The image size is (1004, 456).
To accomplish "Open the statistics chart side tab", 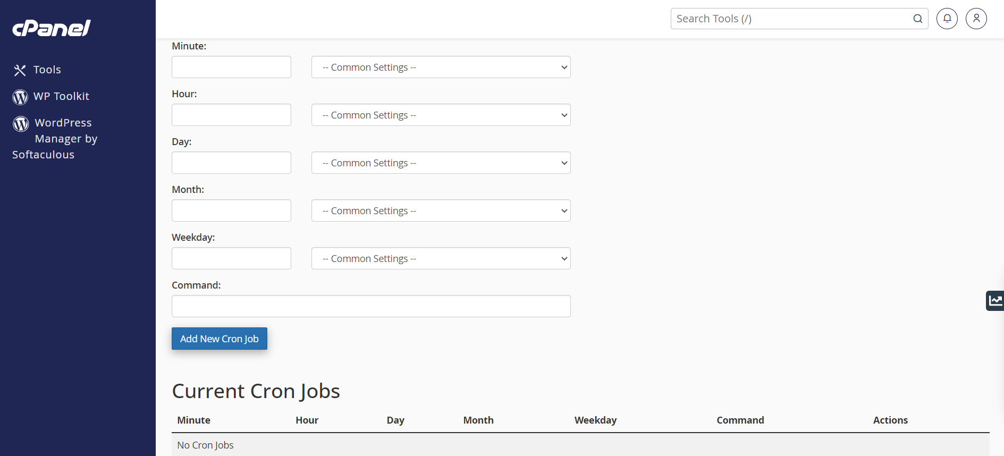I will [x=995, y=301].
